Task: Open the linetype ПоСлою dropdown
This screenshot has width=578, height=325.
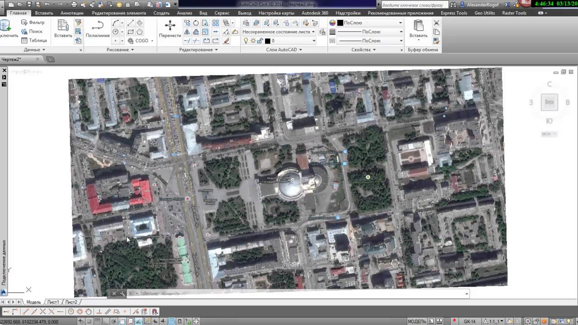Action: coord(400,41)
